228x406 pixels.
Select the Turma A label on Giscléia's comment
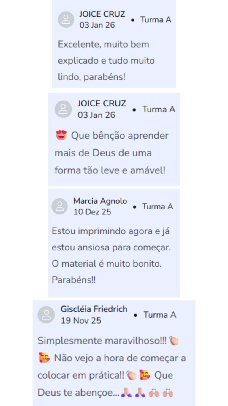160,315
